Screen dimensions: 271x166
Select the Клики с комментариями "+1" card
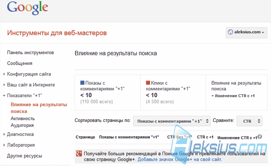point(173,92)
